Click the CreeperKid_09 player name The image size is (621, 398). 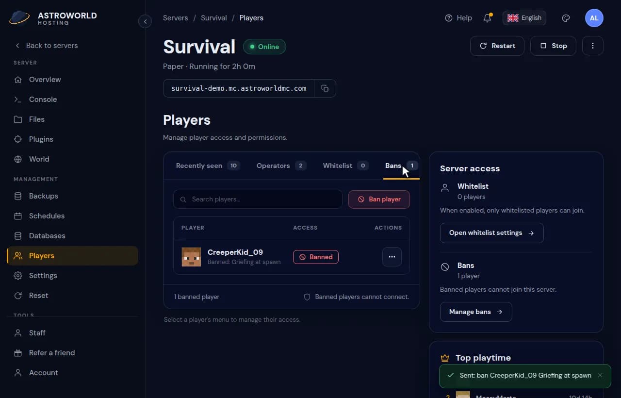click(x=235, y=252)
